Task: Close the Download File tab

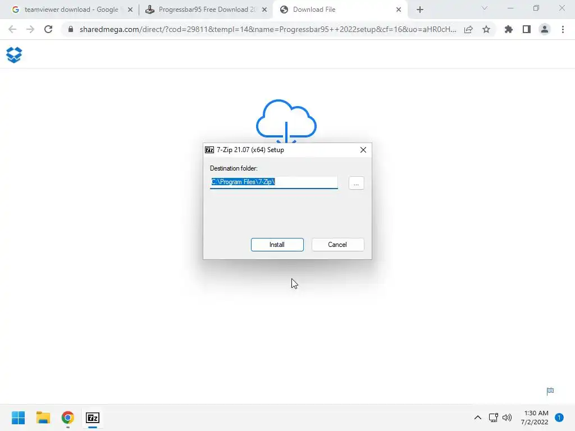Action: pos(399,10)
